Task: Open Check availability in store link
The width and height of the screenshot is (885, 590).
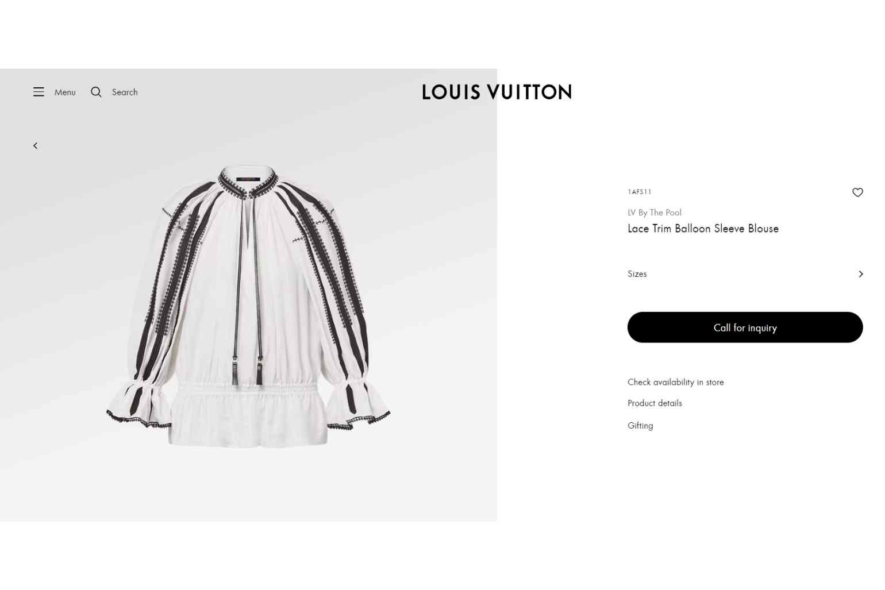Action: [675, 382]
